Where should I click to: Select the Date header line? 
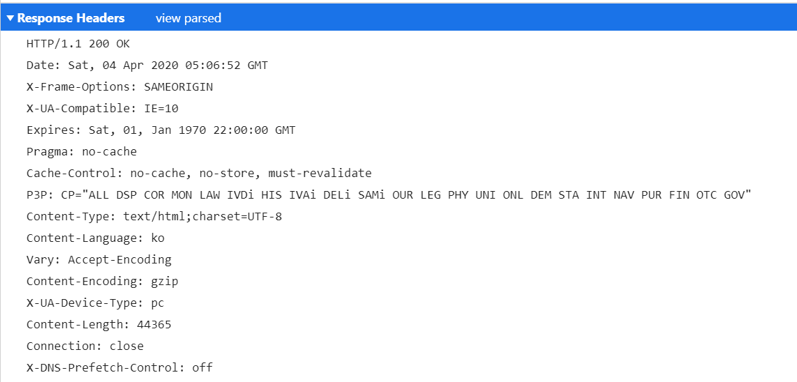tap(147, 66)
